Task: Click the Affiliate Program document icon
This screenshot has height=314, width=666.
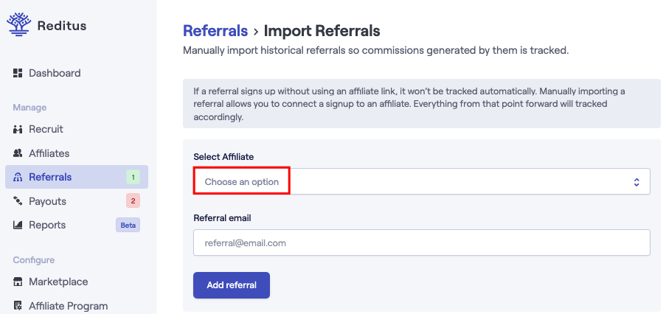Action: [18, 305]
